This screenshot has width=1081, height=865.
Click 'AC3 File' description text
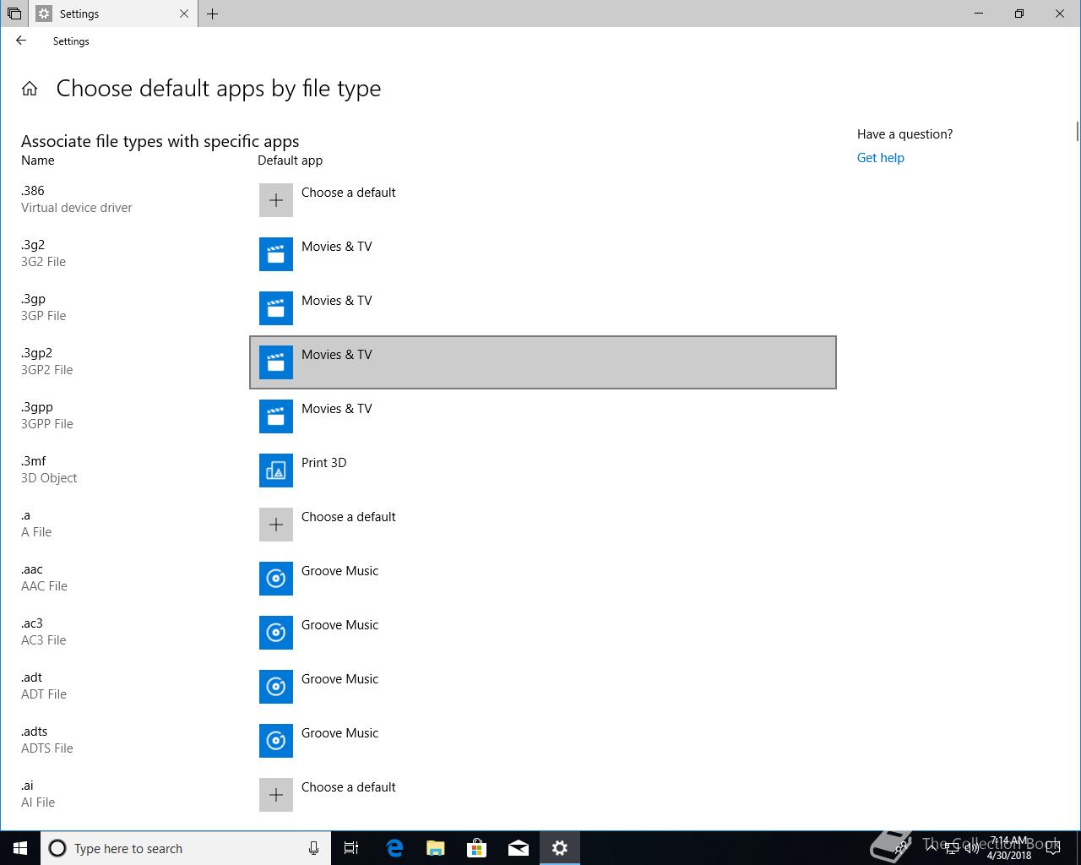click(44, 640)
